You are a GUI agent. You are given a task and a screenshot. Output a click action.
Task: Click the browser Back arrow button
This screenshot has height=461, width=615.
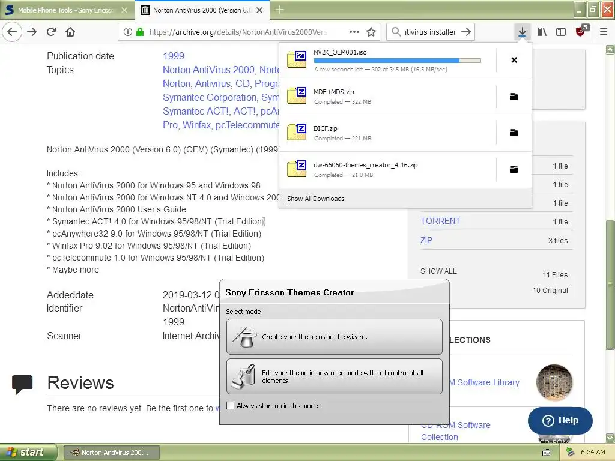(x=12, y=32)
